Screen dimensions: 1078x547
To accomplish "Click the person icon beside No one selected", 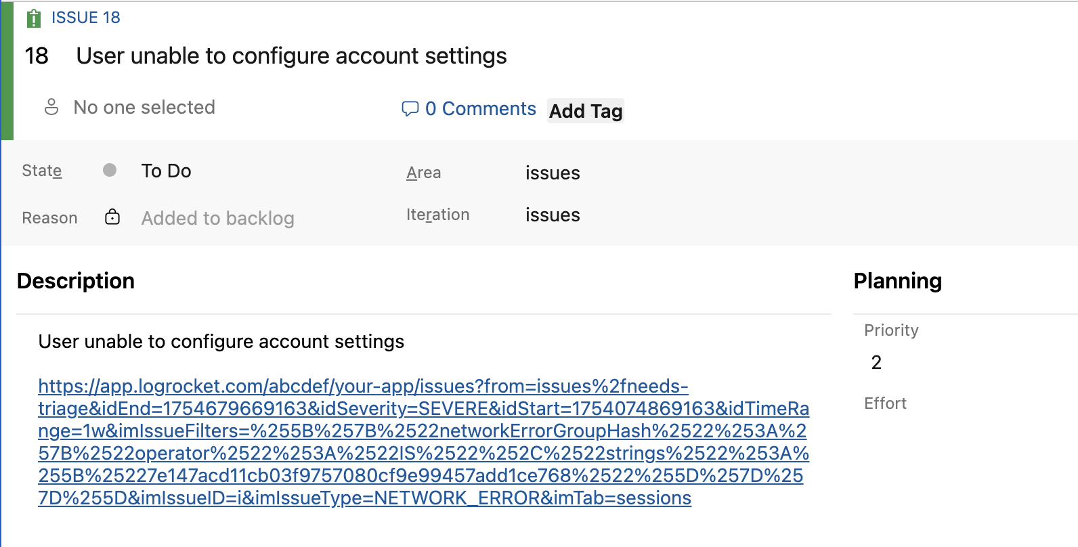I will pos(51,107).
